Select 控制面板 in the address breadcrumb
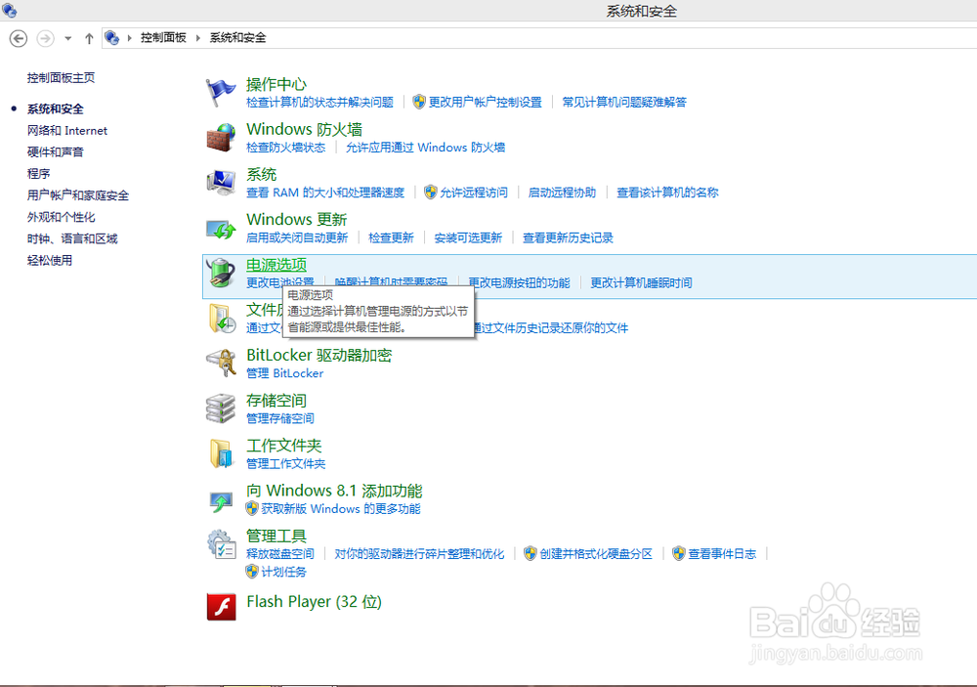Image resolution: width=977 pixels, height=687 pixels. pyautogui.click(x=163, y=38)
